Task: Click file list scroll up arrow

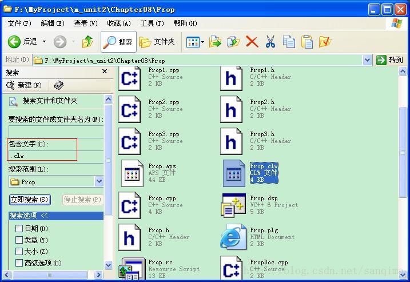Action: click(403, 71)
